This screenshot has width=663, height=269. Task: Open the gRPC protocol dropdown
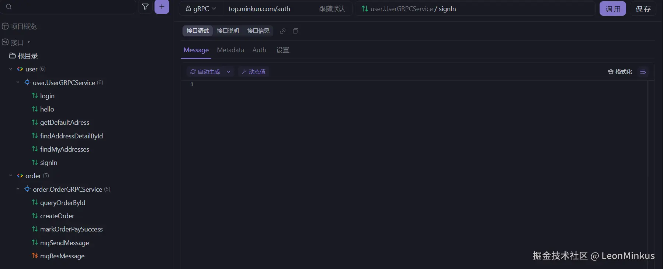pos(201,8)
